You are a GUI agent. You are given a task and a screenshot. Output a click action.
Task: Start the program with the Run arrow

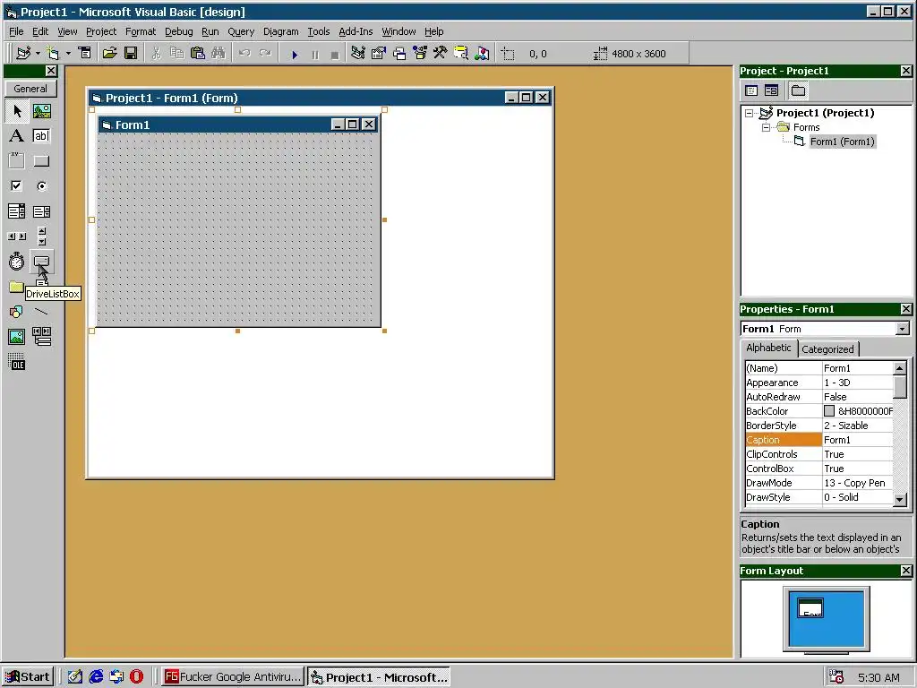295,54
